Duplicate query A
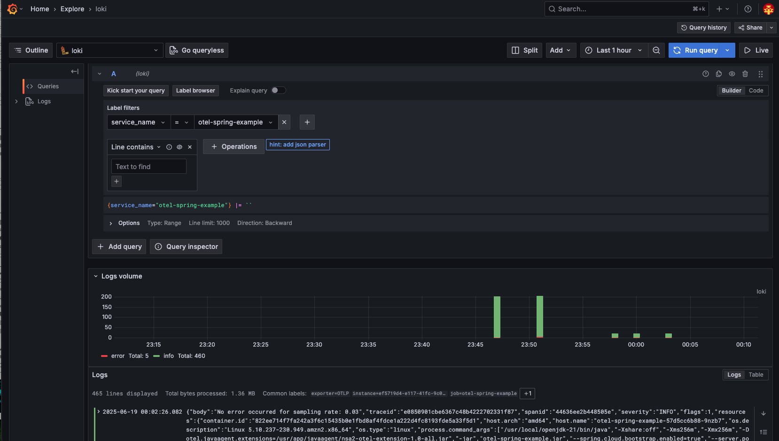 tap(719, 74)
